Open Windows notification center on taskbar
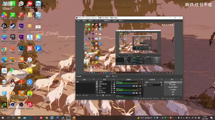 [x=212, y=118]
